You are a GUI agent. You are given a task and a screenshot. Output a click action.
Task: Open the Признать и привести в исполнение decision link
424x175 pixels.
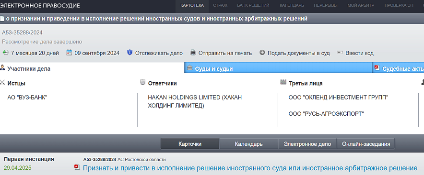(x=250, y=168)
